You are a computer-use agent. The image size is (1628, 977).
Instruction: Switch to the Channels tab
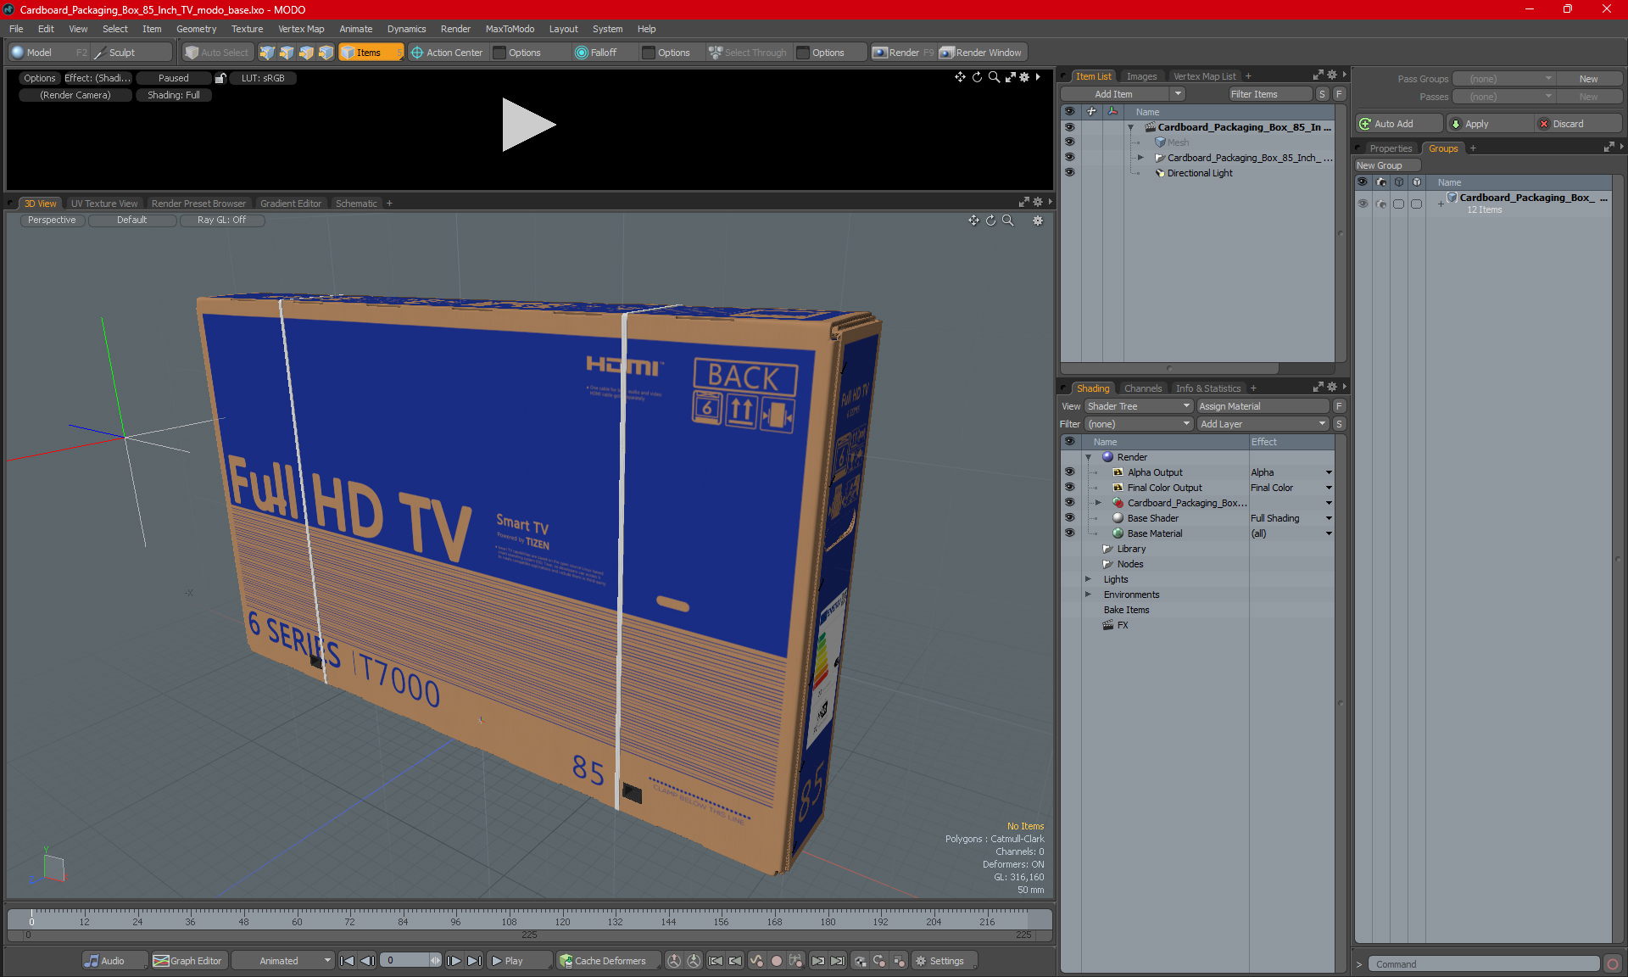pos(1142,388)
